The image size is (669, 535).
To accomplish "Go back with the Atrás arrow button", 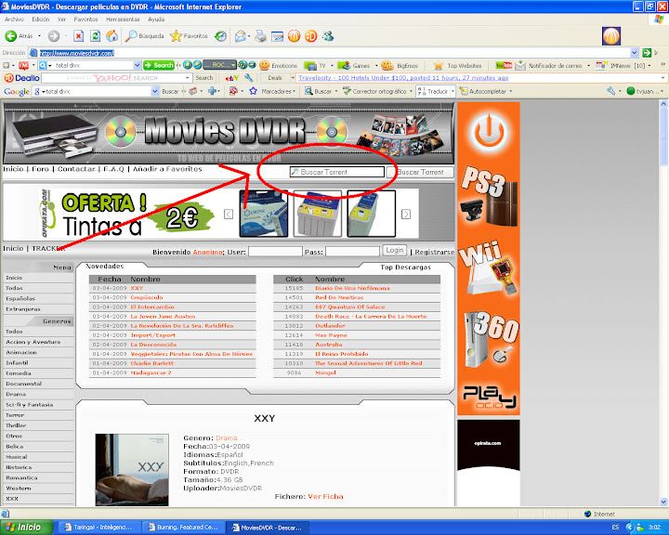I will point(20,36).
